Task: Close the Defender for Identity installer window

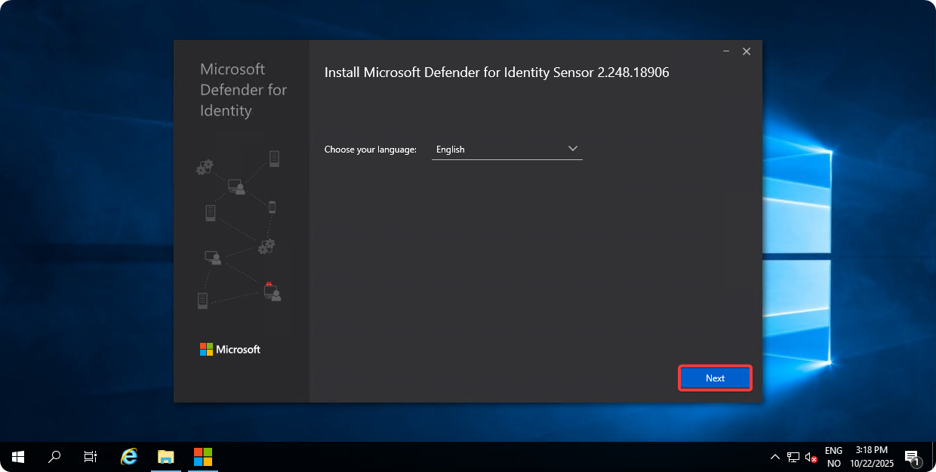Action: [x=747, y=51]
